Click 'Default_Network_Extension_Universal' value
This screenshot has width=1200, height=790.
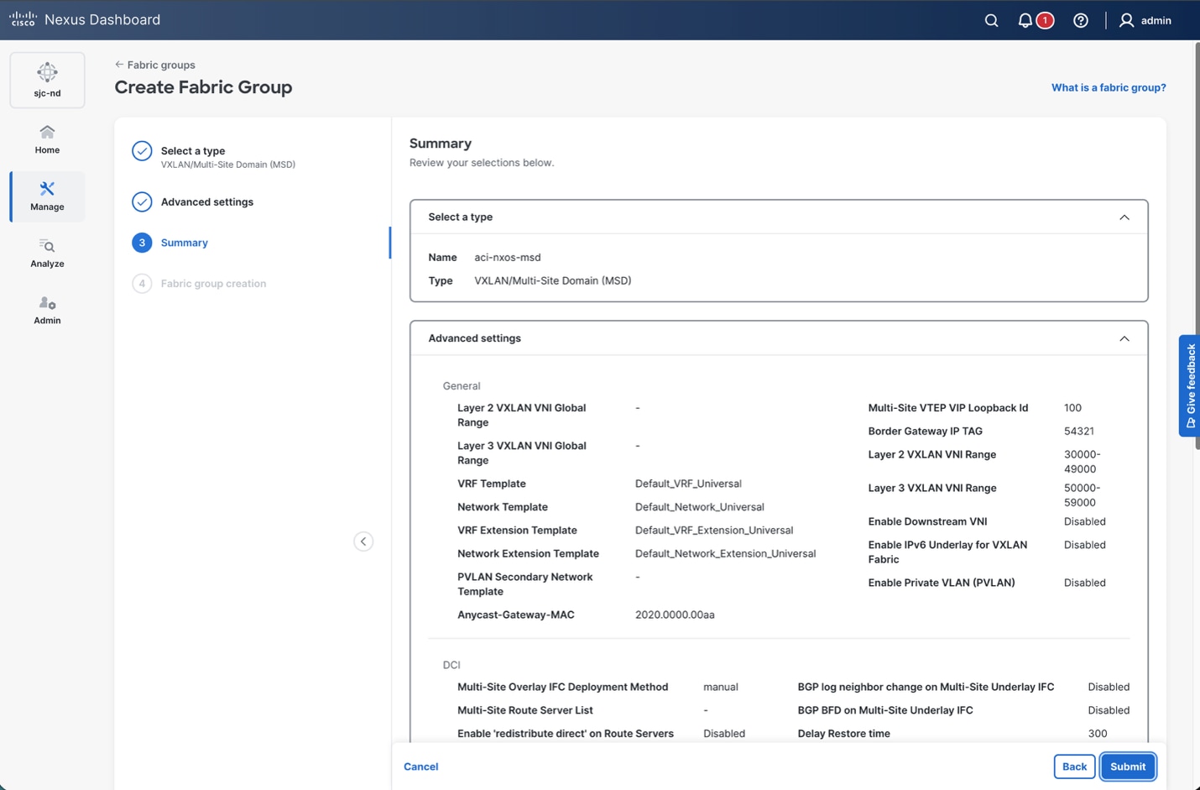pos(725,554)
